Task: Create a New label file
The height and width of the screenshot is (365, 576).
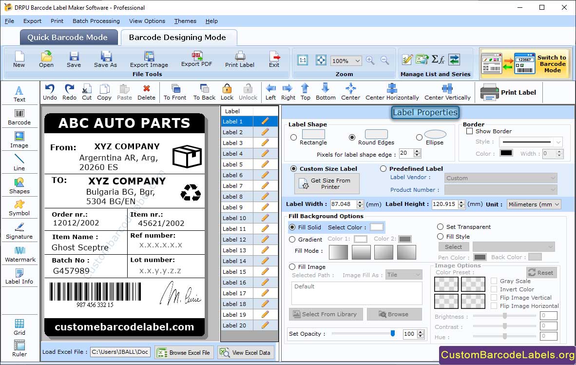Action: point(19,59)
